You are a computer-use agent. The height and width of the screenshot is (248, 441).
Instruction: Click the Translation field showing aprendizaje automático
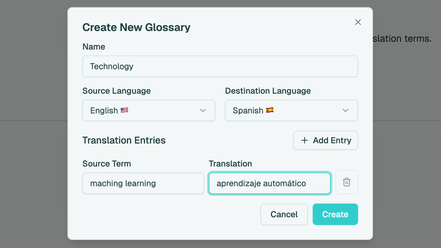click(x=269, y=183)
